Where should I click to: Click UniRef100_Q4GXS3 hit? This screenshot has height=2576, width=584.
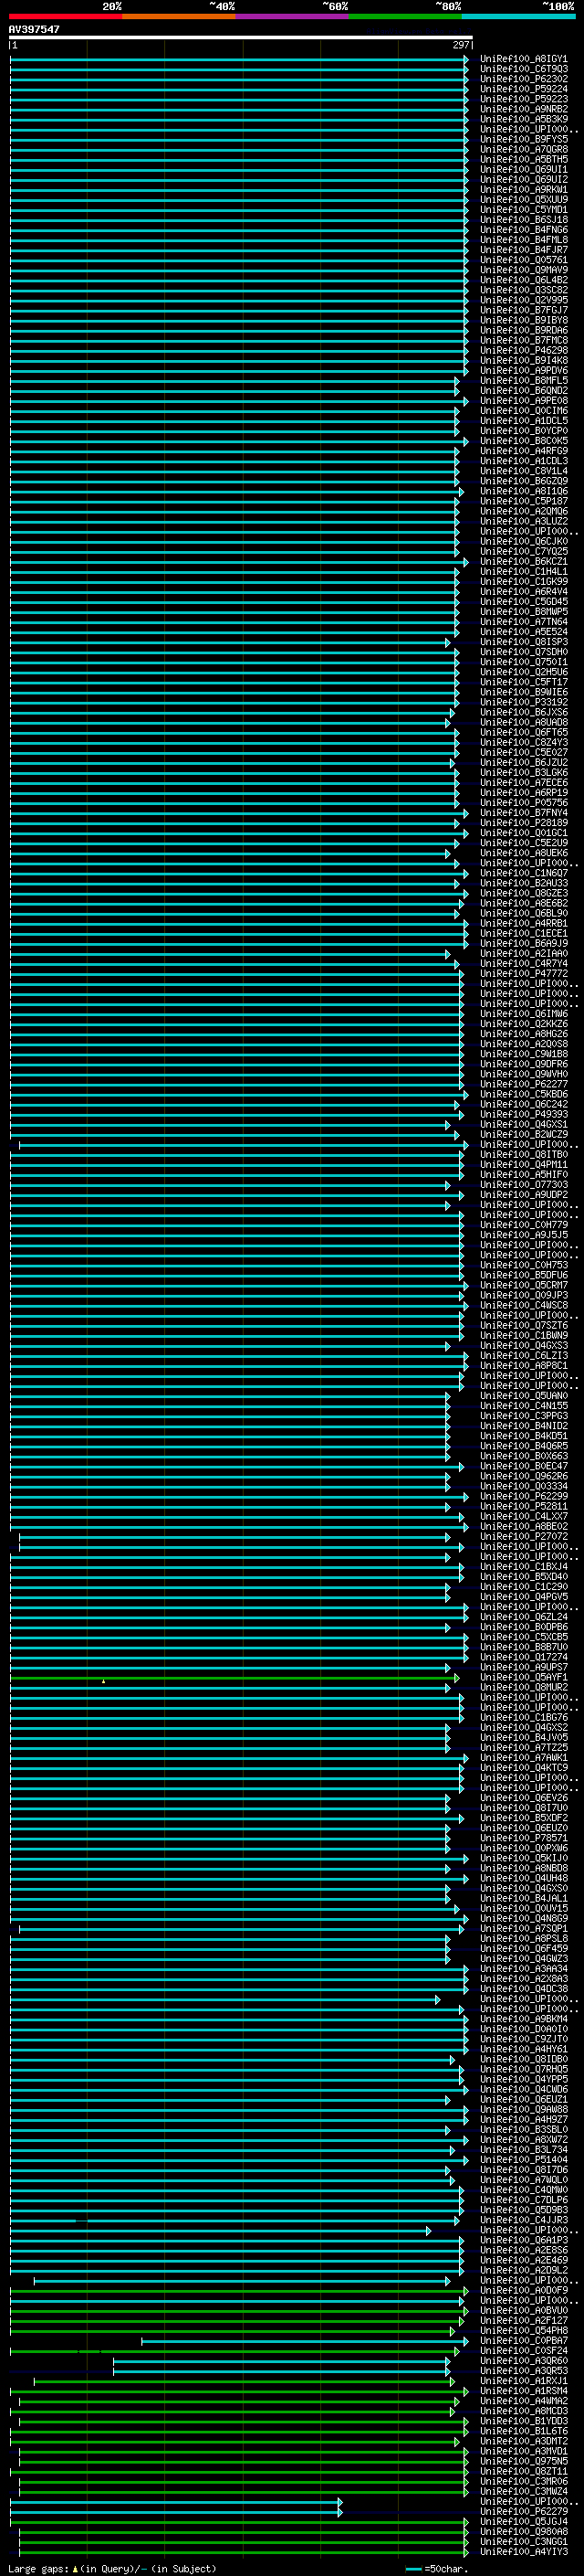[x=523, y=1345]
